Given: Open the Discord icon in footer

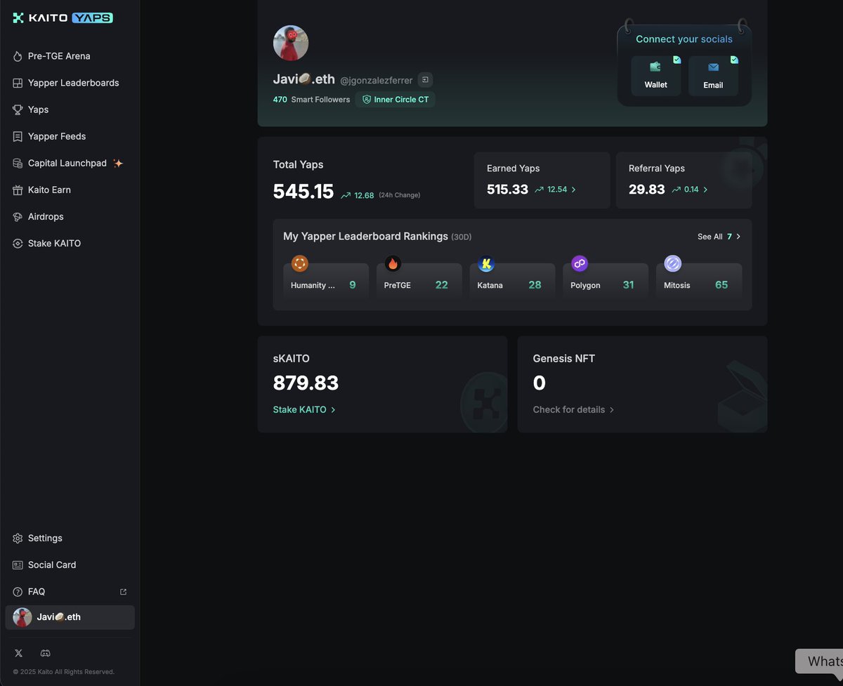Looking at the screenshot, I should (46, 653).
